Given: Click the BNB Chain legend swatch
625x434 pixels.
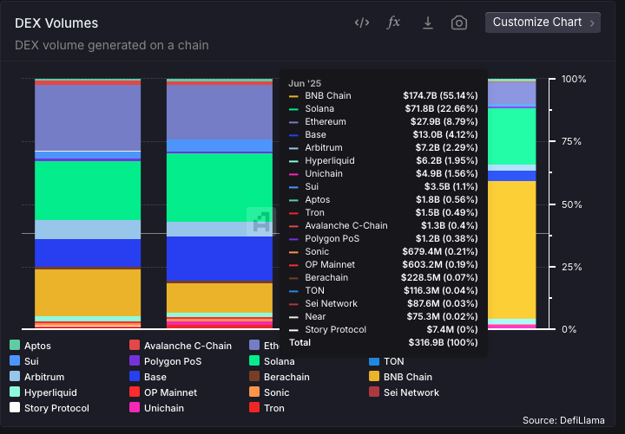Looking at the screenshot, I should [x=374, y=376].
